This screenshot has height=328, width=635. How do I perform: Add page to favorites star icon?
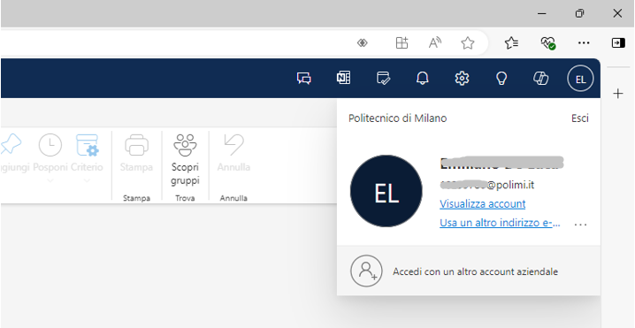(468, 43)
